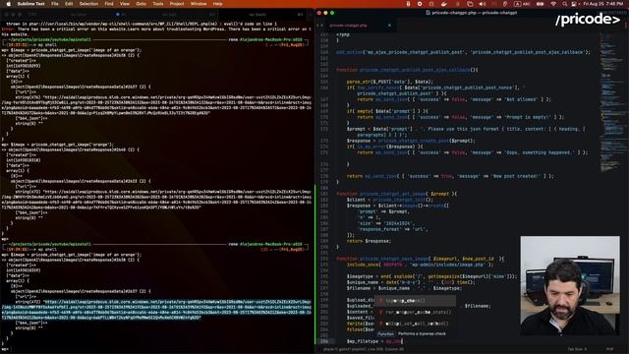Screen dimensions: 629x354
Task: Click the screen recording icon in the menu bar
Action: click(420, 4)
